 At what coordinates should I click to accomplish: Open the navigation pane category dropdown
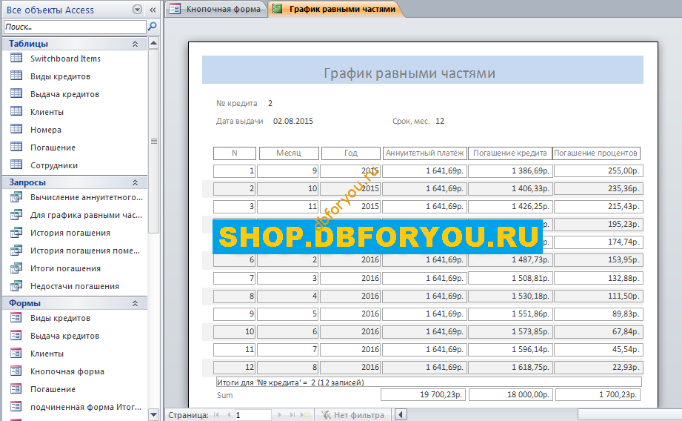tap(137, 10)
